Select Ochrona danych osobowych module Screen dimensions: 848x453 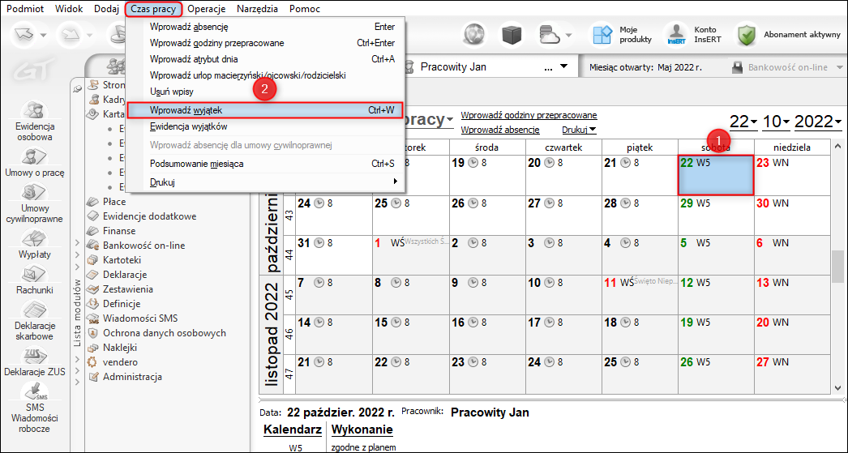[x=165, y=333]
